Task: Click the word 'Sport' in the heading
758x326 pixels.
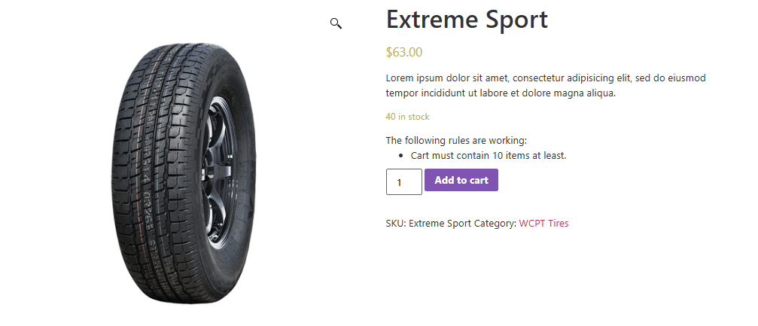Action: (x=512, y=20)
